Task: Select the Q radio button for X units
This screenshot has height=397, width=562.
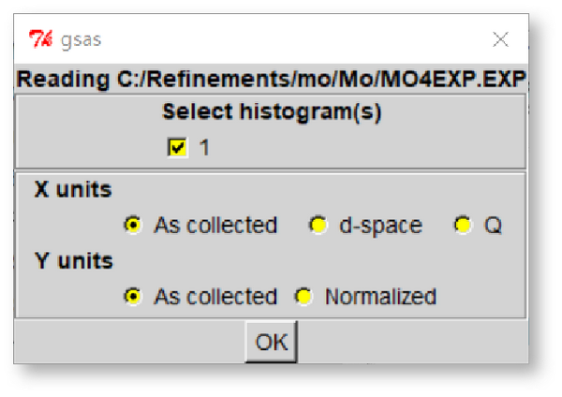Action: 462,226
